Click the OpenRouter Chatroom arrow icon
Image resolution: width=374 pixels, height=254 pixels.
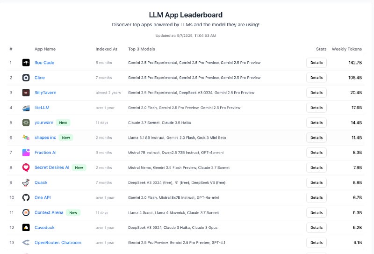(26, 243)
